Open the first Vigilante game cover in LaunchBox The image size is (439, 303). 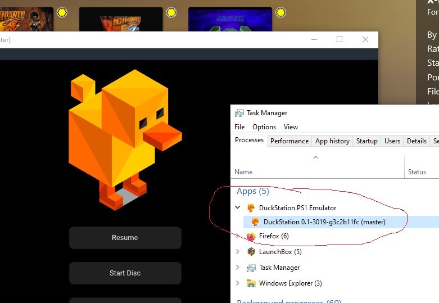(x=26, y=19)
